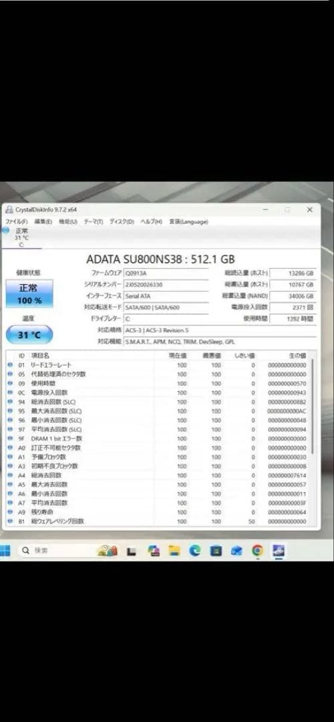Click the 10767 GB host writes value
This screenshot has height=722, width=334.
click(x=293, y=285)
